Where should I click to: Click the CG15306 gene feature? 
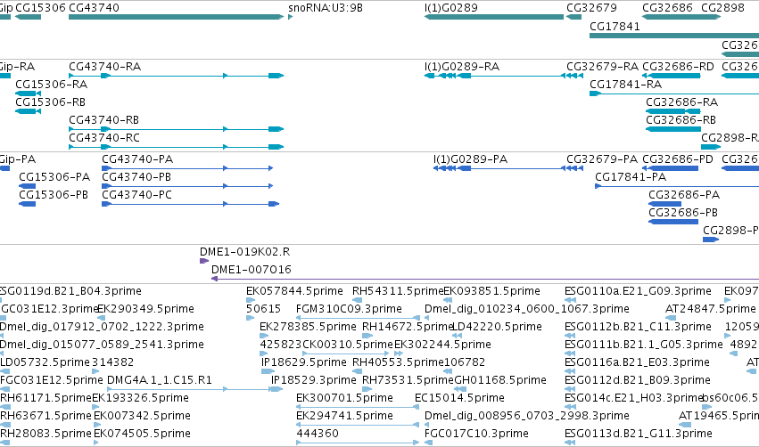[x=28, y=17]
